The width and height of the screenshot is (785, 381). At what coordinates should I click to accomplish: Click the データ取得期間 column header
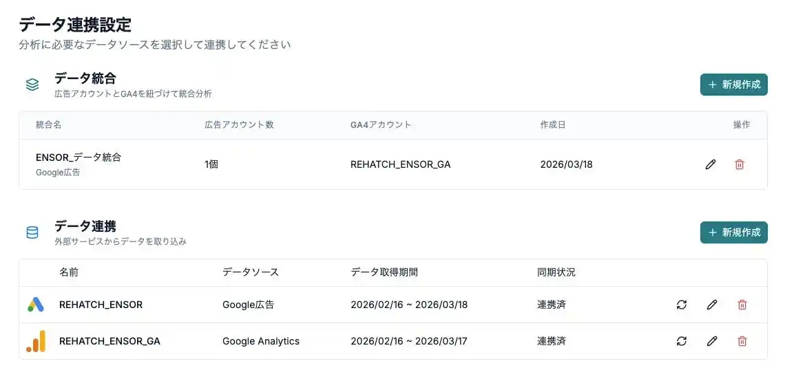coord(384,272)
